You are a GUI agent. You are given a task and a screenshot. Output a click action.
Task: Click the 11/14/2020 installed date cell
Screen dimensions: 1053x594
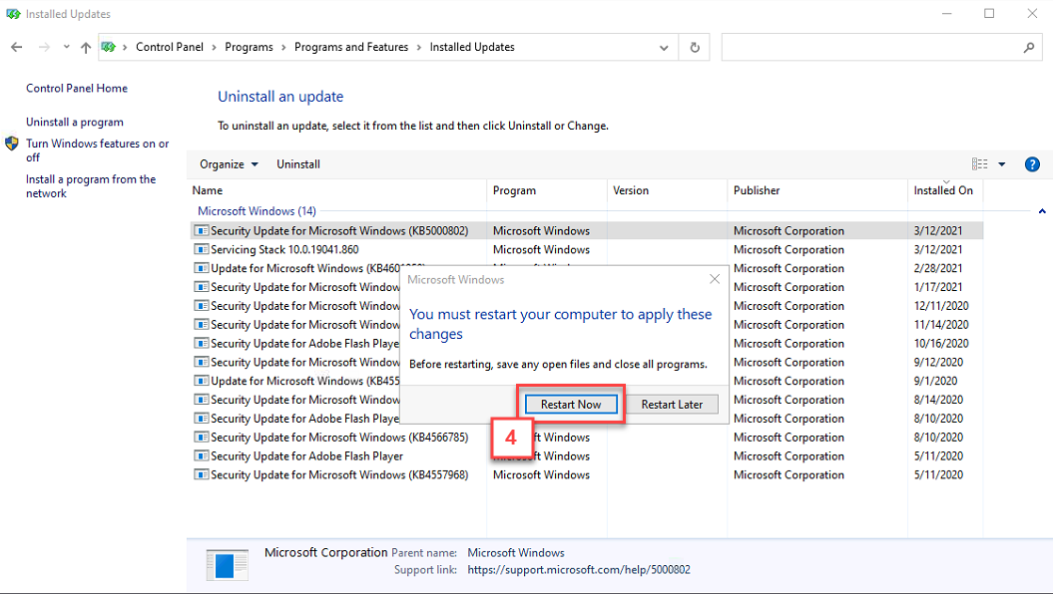click(x=941, y=325)
